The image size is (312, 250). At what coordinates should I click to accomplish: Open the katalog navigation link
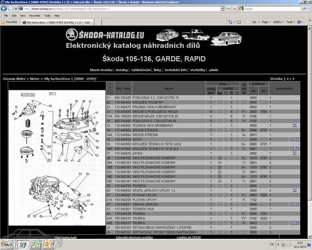click(121, 70)
